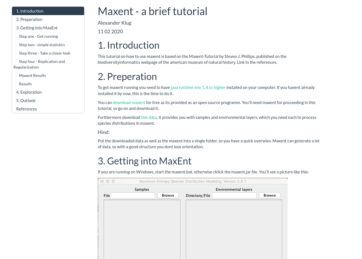Viewport: 362px width, 259px height.
Task: Go to the References sidebar entry
Action: [27, 109]
